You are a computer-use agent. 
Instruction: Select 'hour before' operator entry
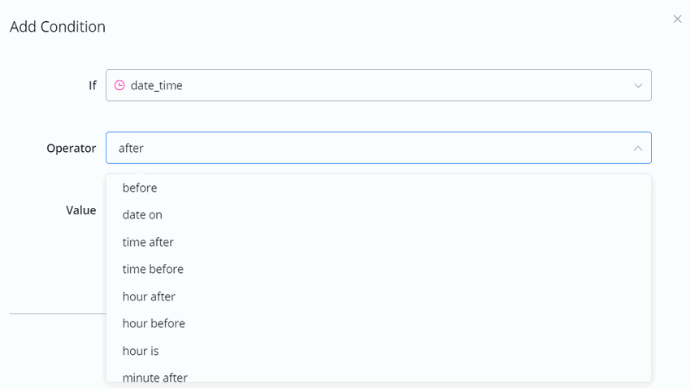pyautogui.click(x=154, y=323)
